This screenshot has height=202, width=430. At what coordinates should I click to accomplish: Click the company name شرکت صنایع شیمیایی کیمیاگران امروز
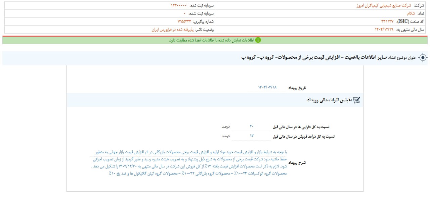pyautogui.click(x=384, y=6)
